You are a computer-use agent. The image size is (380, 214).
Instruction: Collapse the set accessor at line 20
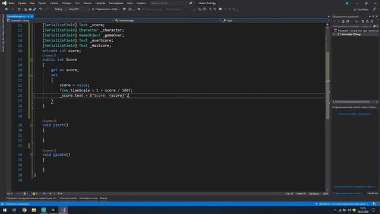(31, 75)
